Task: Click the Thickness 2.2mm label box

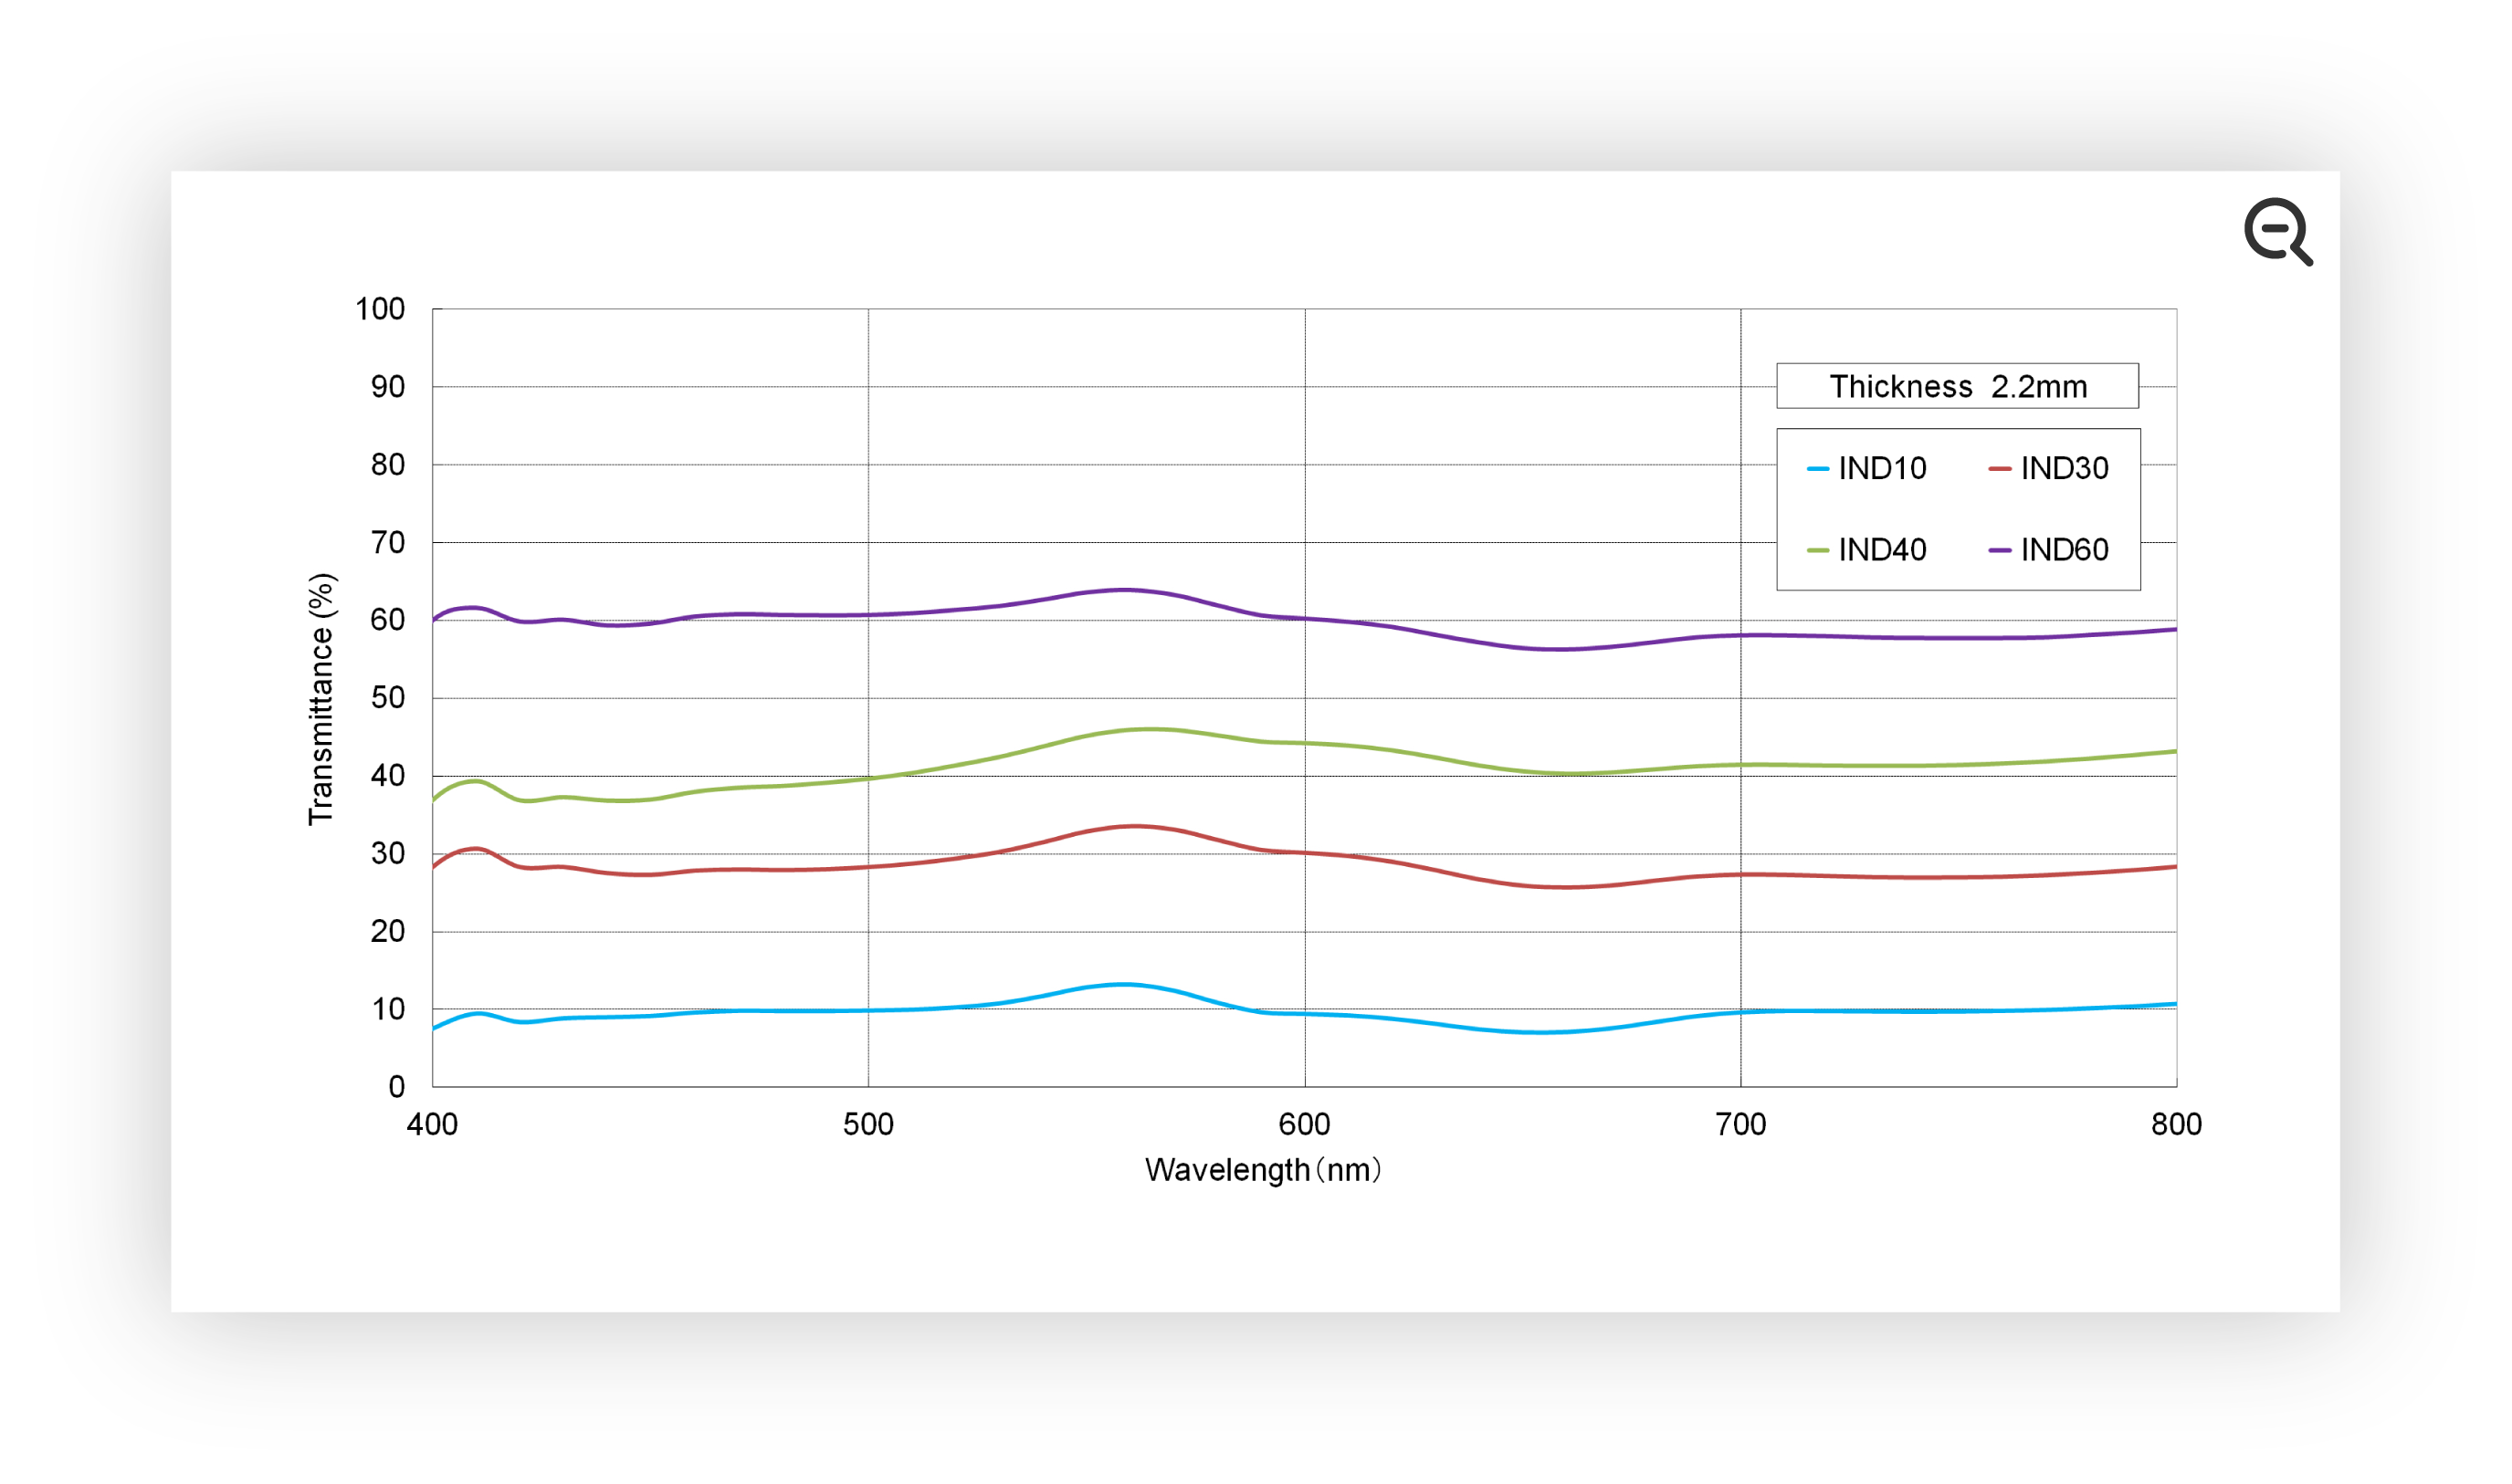Action: click(x=1958, y=386)
